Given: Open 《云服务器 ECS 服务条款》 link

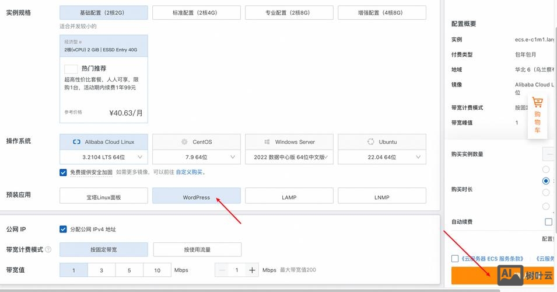Looking at the screenshot, I should tap(493, 259).
